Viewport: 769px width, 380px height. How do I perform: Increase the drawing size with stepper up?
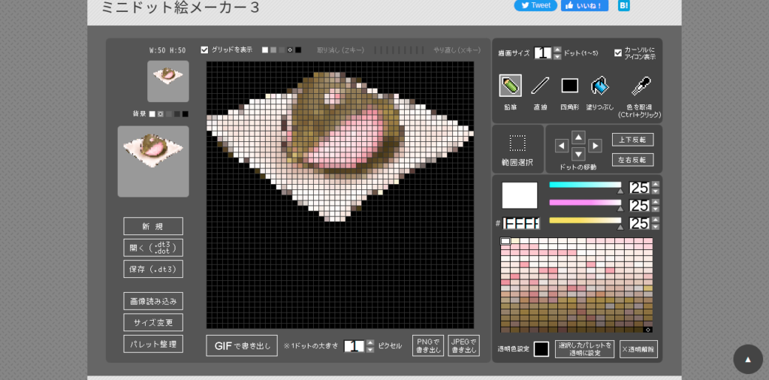[x=557, y=50]
